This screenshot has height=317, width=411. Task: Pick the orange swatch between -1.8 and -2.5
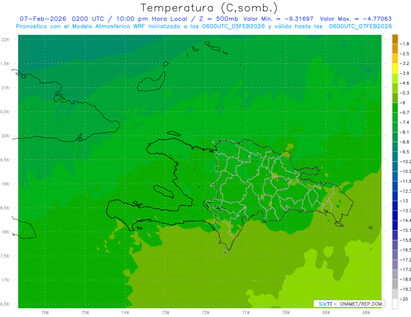tap(395, 49)
